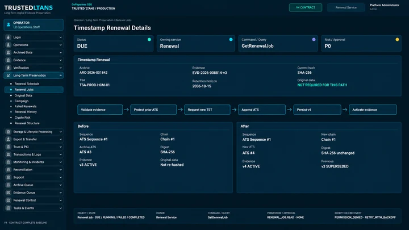Open the Platform Administrator account menu
Screen dimensions: 409x230
384,7
